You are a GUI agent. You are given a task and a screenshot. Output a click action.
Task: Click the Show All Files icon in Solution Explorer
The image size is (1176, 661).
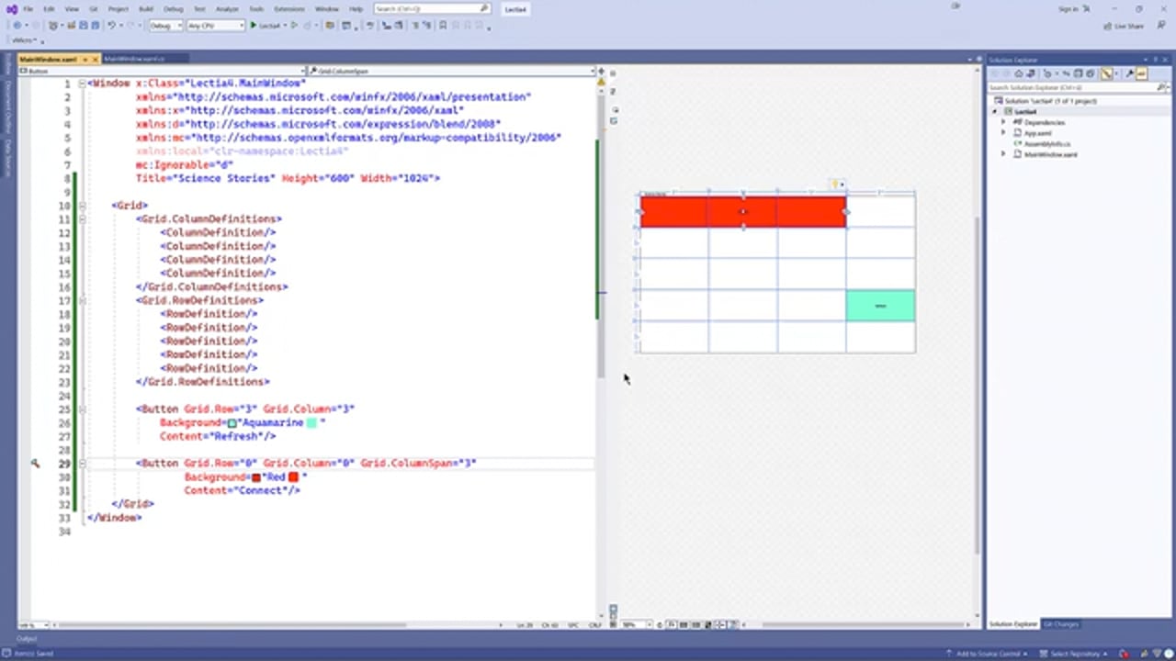point(1091,73)
